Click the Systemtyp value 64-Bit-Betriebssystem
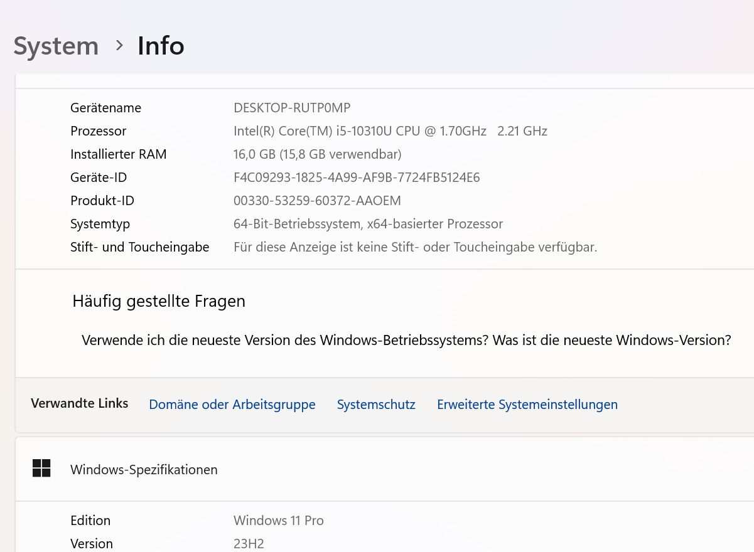Viewport: 754px width, 552px height. pos(368,224)
